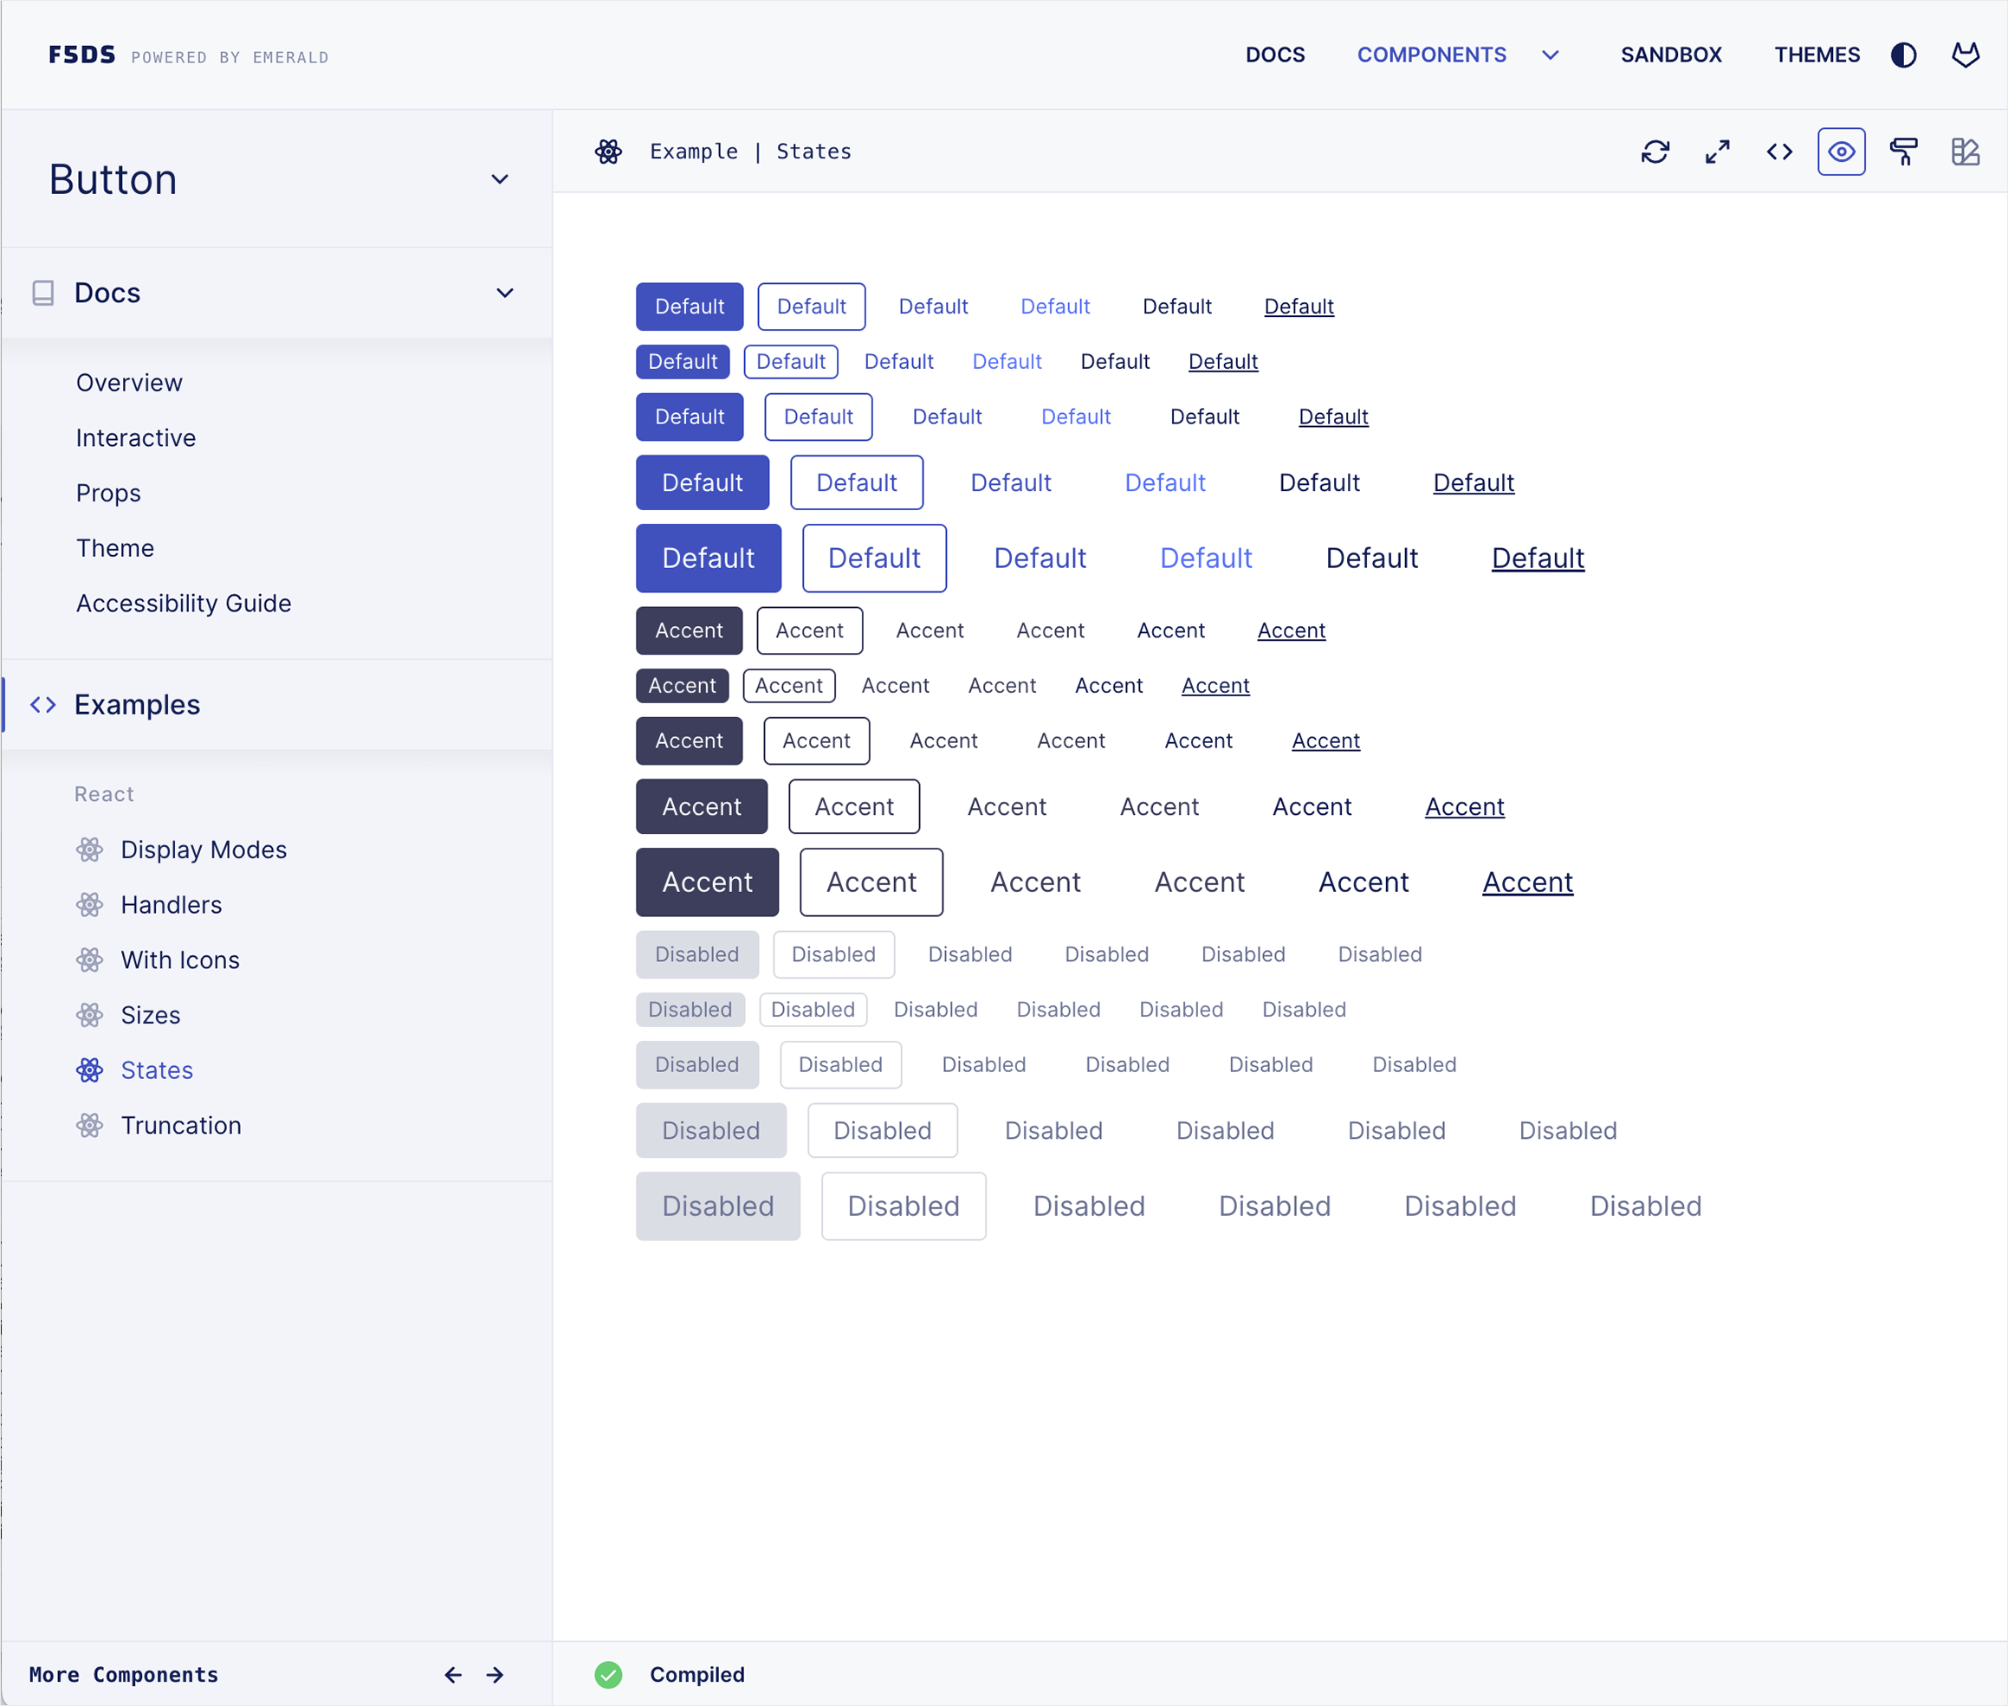Click atom icon next to Display Modes
The image size is (2008, 1706).
click(x=89, y=850)
